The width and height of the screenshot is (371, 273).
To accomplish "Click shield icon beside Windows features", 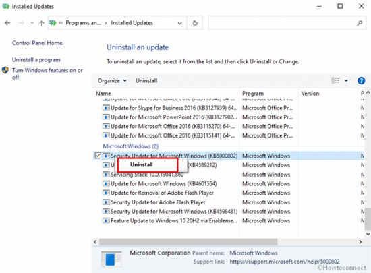I will [5, 70].
